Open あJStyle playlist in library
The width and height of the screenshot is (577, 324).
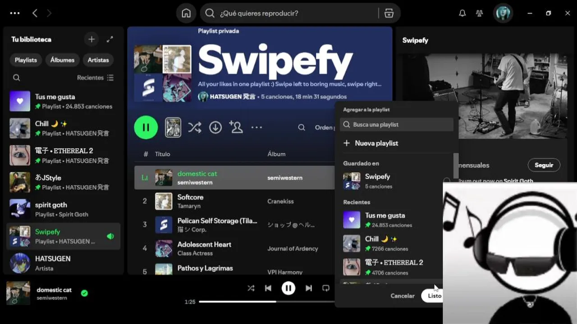click(x=64, y=182)
